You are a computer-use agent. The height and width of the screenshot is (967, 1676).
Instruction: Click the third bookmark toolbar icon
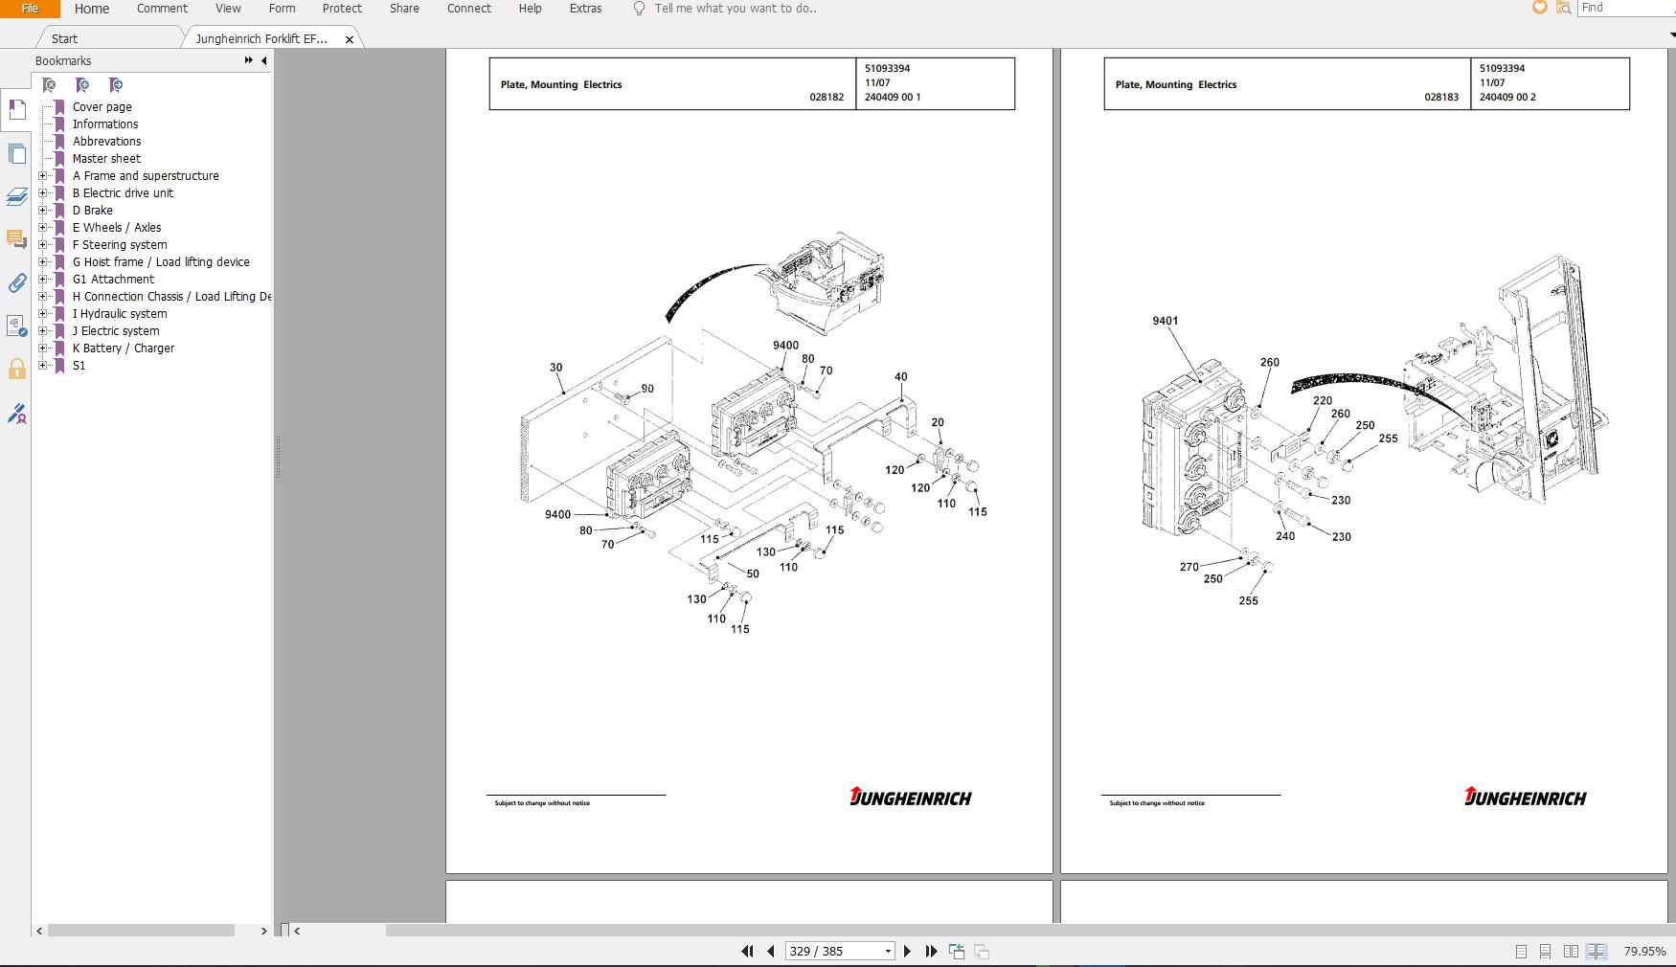(x=116, y=85)
